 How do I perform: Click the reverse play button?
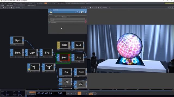click(75, 93)
